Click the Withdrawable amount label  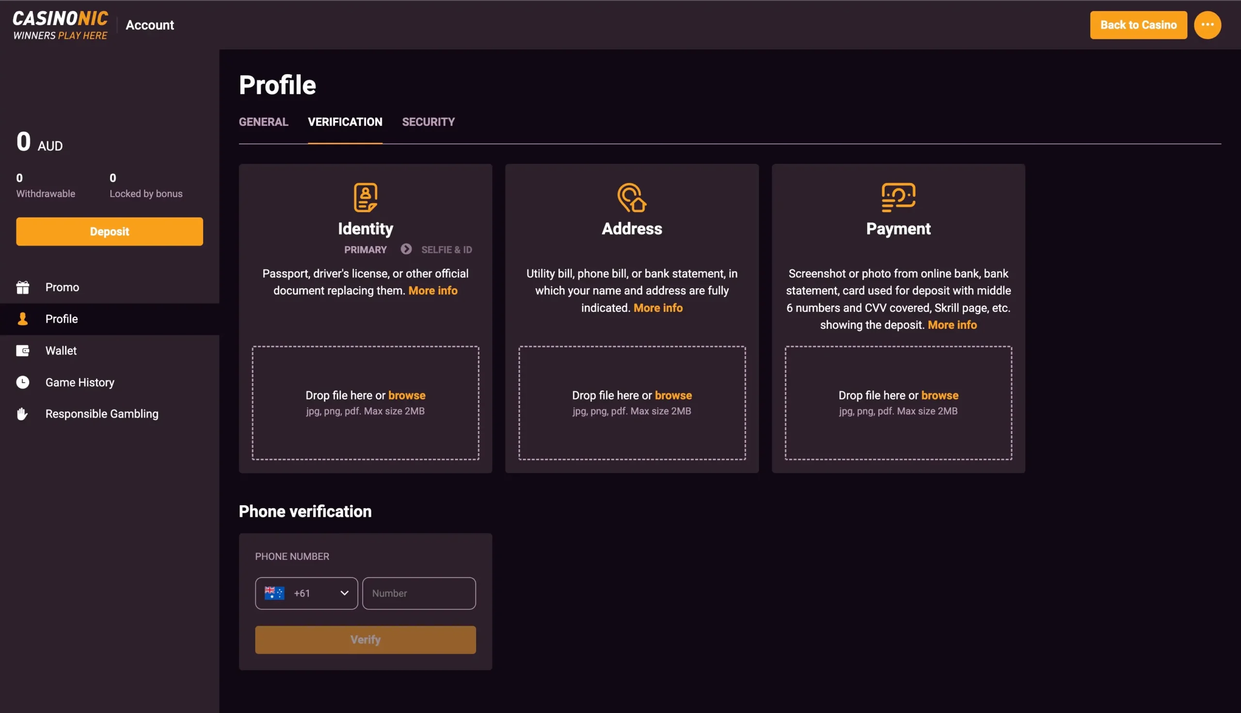[46, 194]
